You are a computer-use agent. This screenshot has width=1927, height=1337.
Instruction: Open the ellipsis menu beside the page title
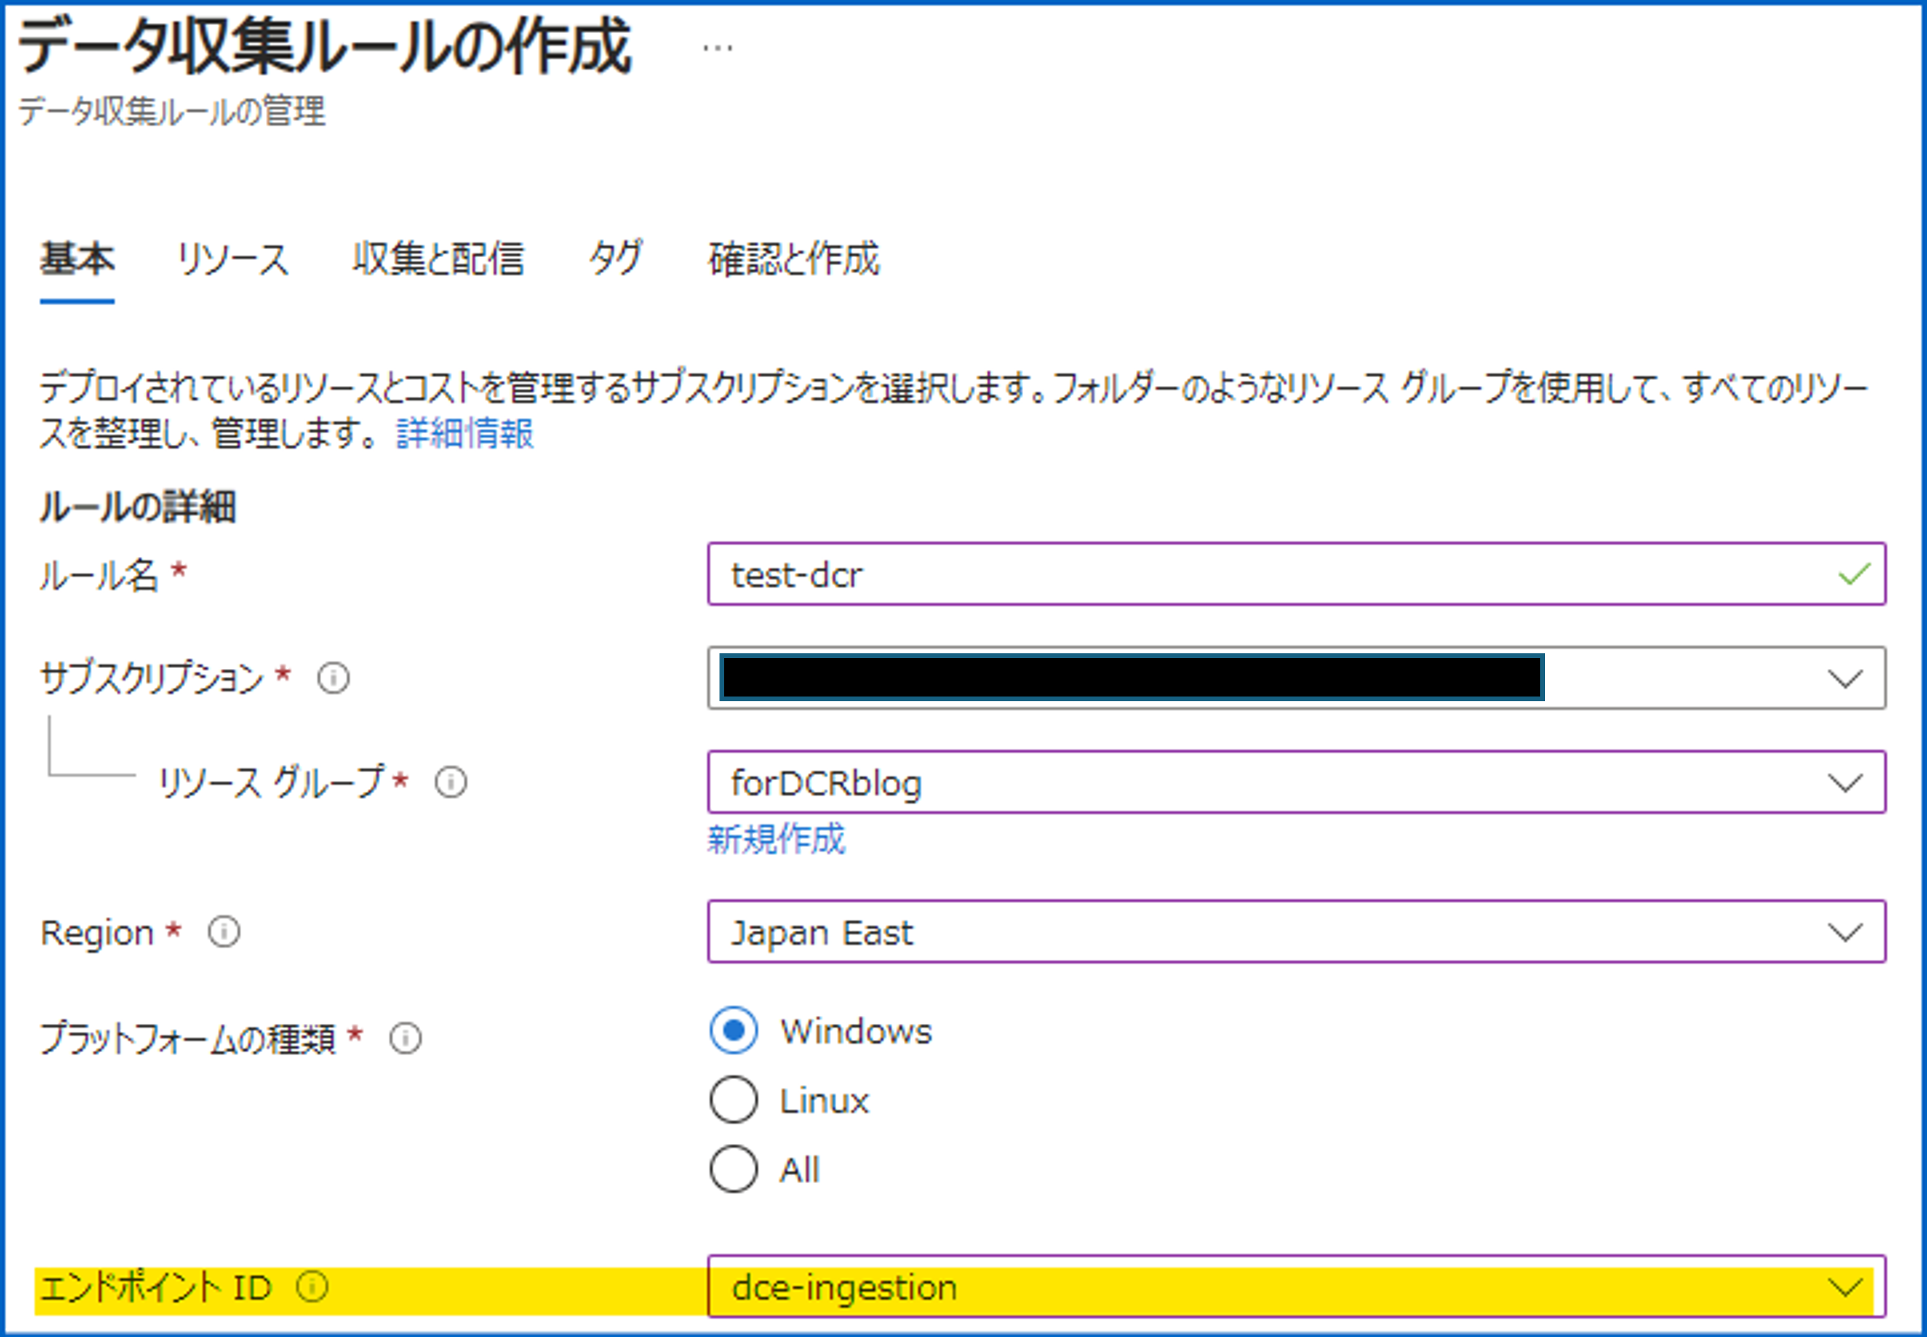[x=717, y=48]
